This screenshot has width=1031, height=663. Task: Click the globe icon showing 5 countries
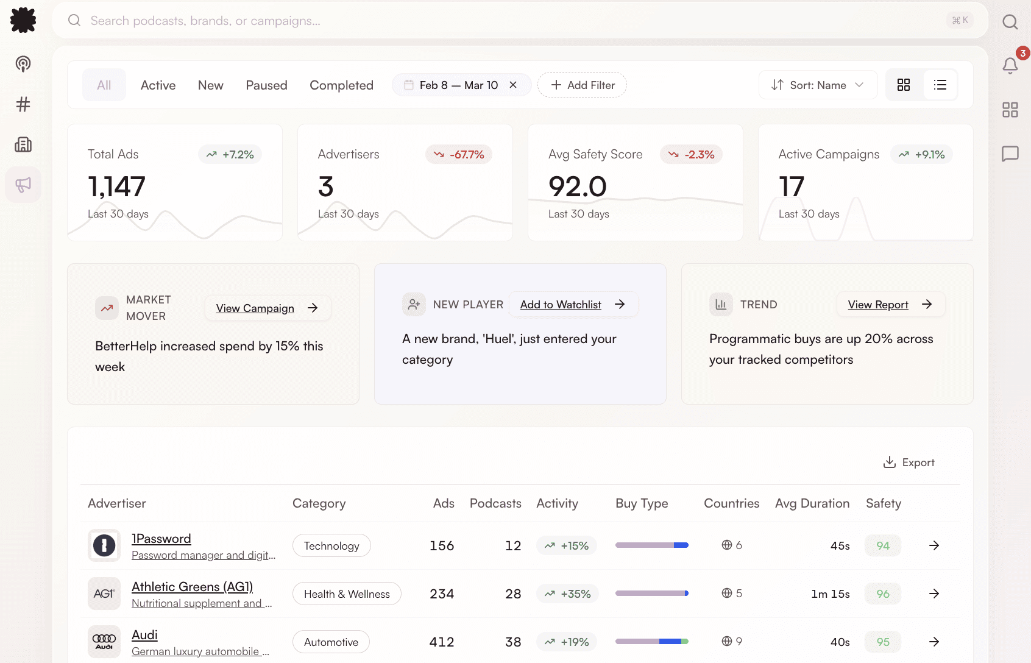coord(727,593)
